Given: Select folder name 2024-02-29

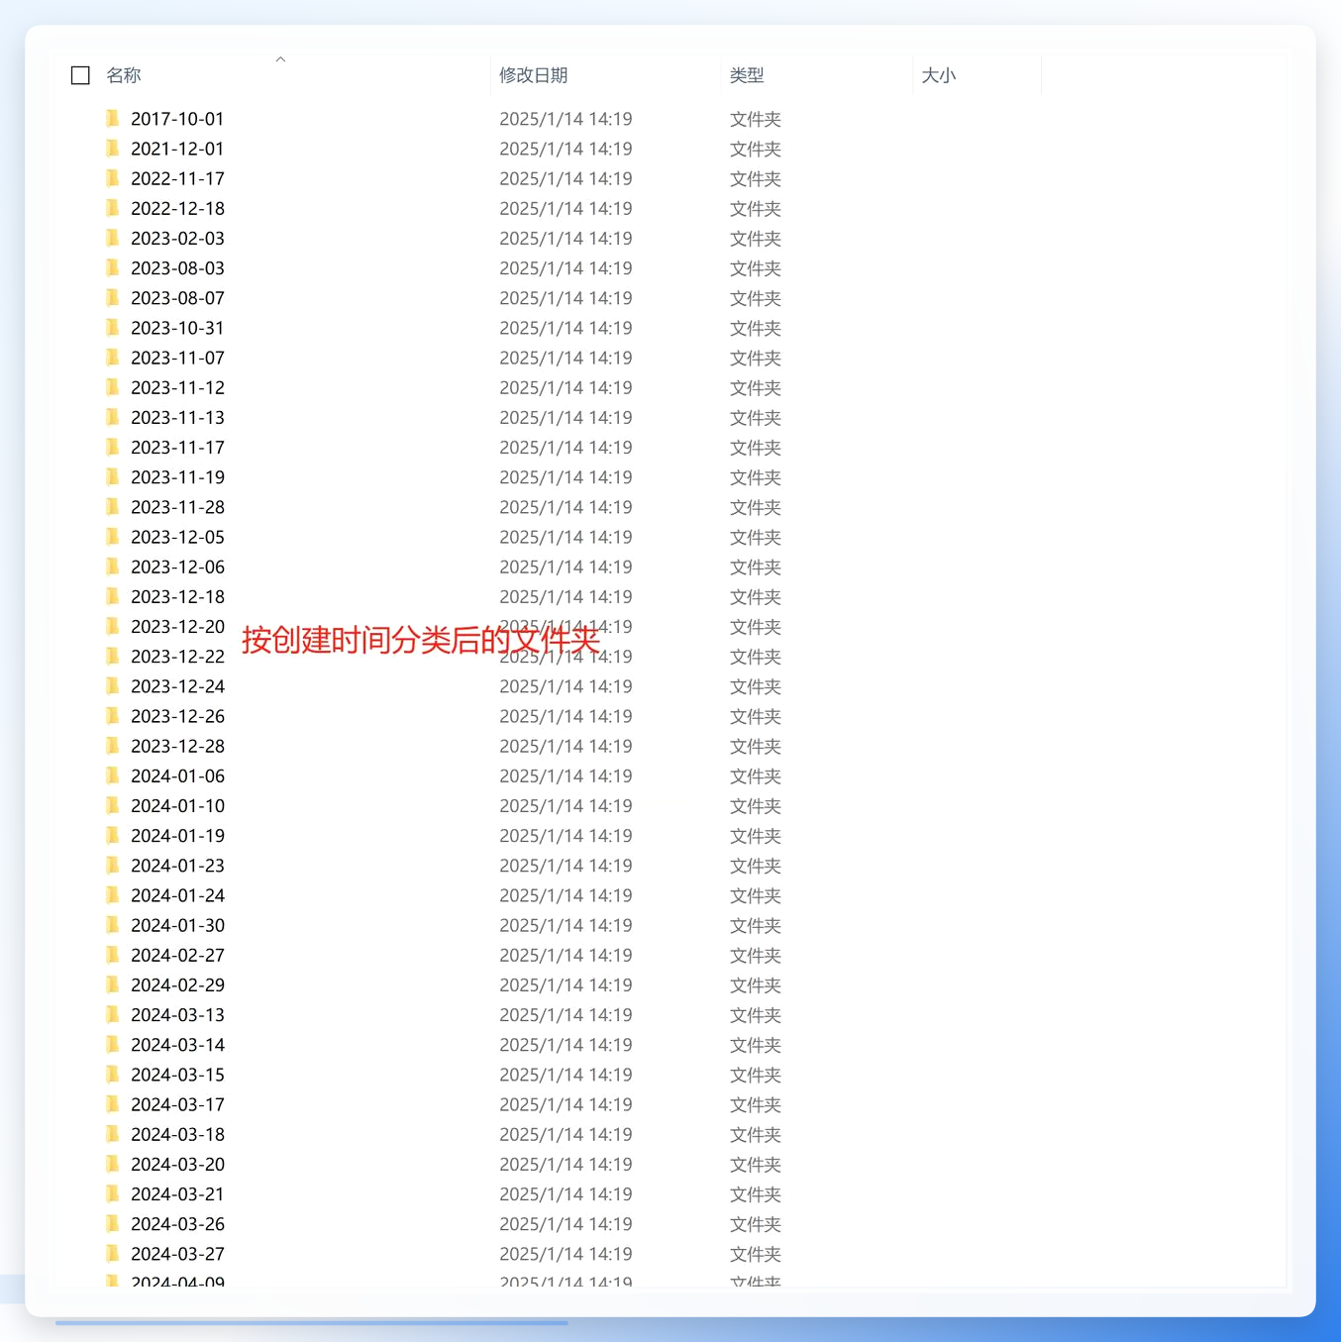Looking at the screenshot, I should (x=177, y=984).
